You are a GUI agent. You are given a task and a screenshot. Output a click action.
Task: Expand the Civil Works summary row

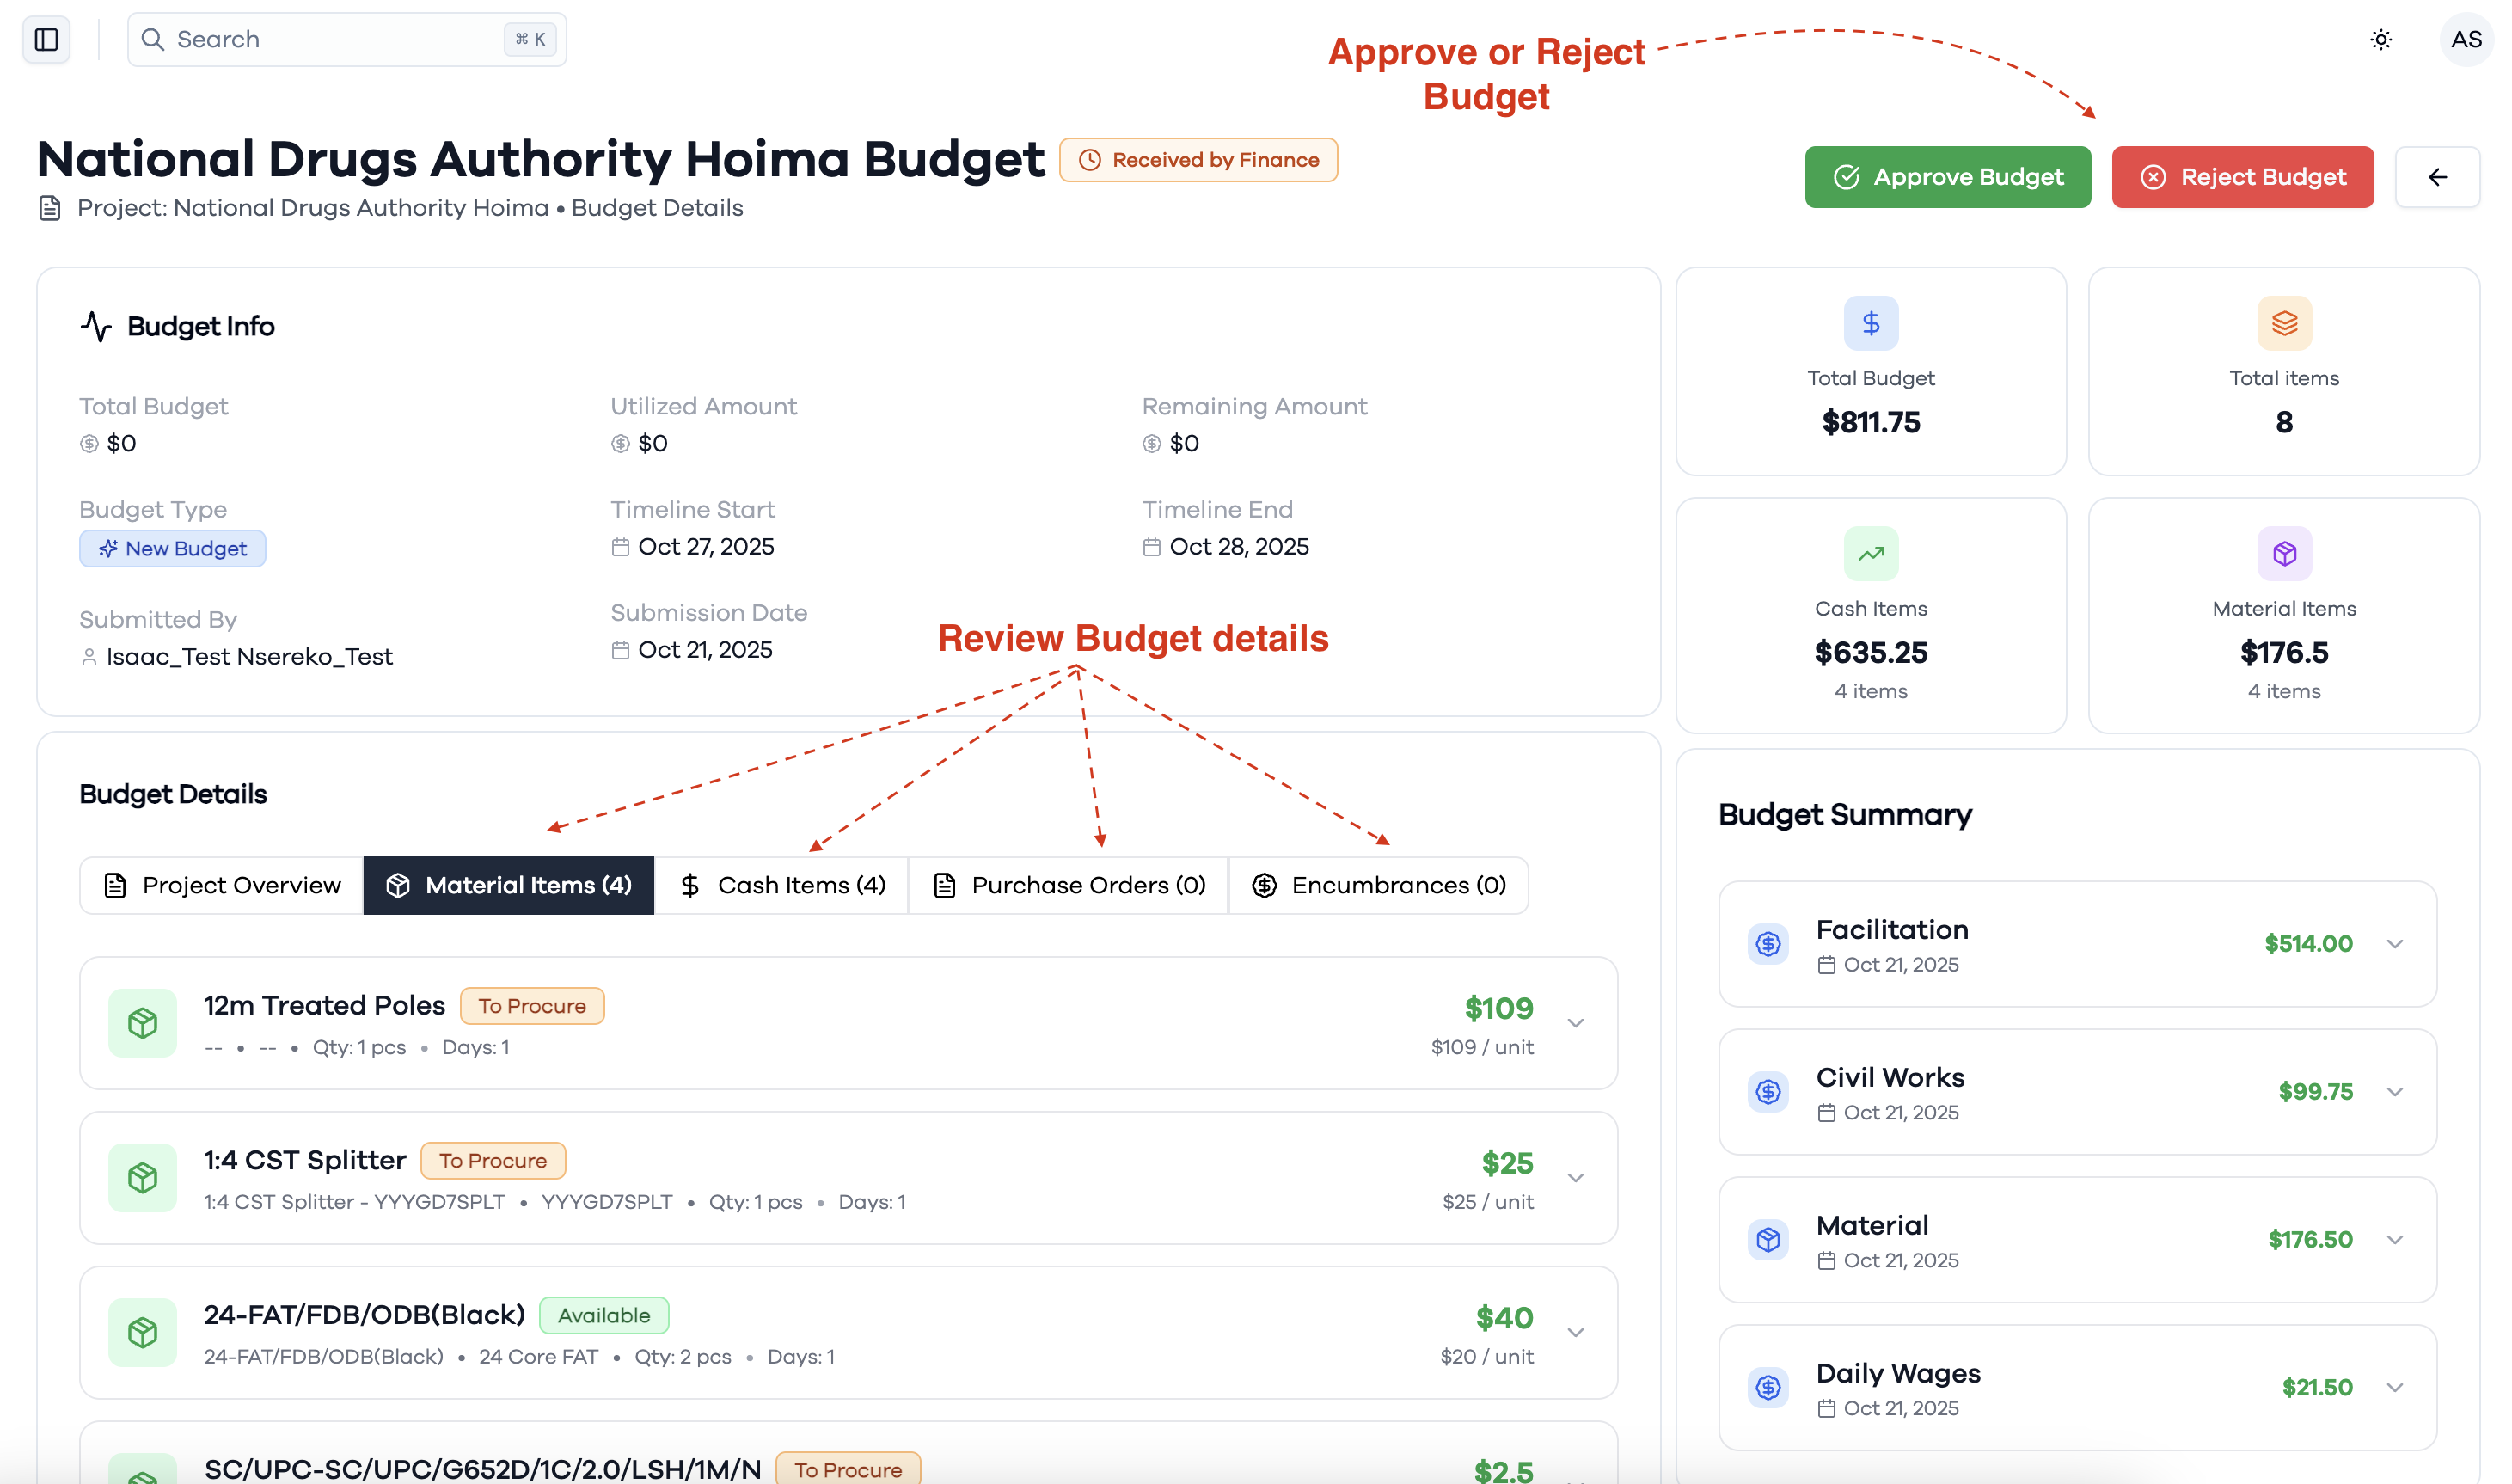click(x=2394, y=1091)
